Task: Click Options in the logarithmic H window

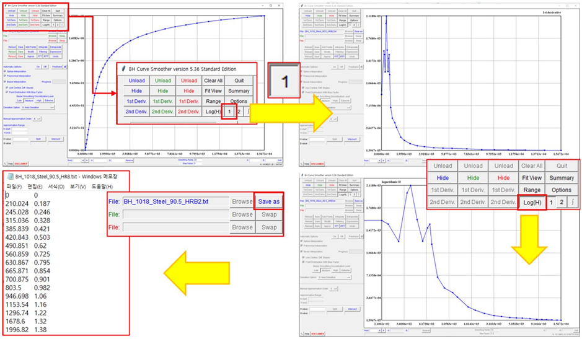Action: [354, 190]
